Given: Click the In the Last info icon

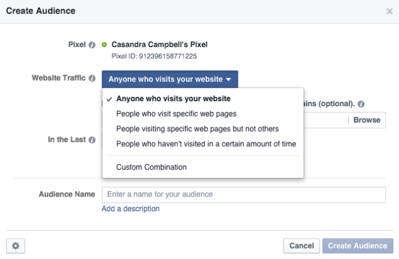Looking at the screenshot, I should click(x=92, y=140).
